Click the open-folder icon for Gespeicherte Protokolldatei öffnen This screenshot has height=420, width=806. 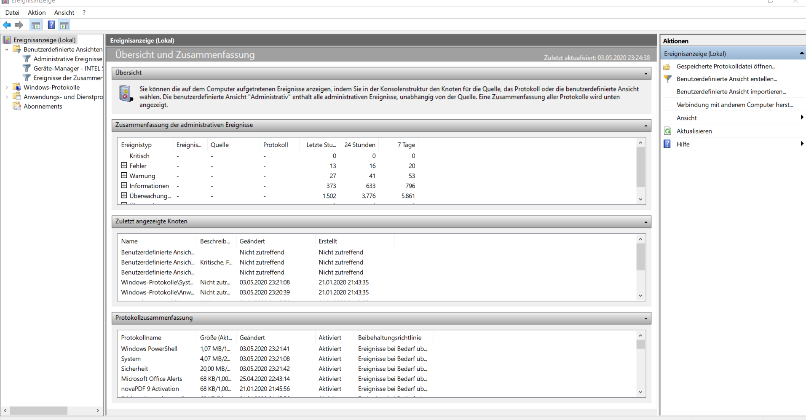coord(667,67)
